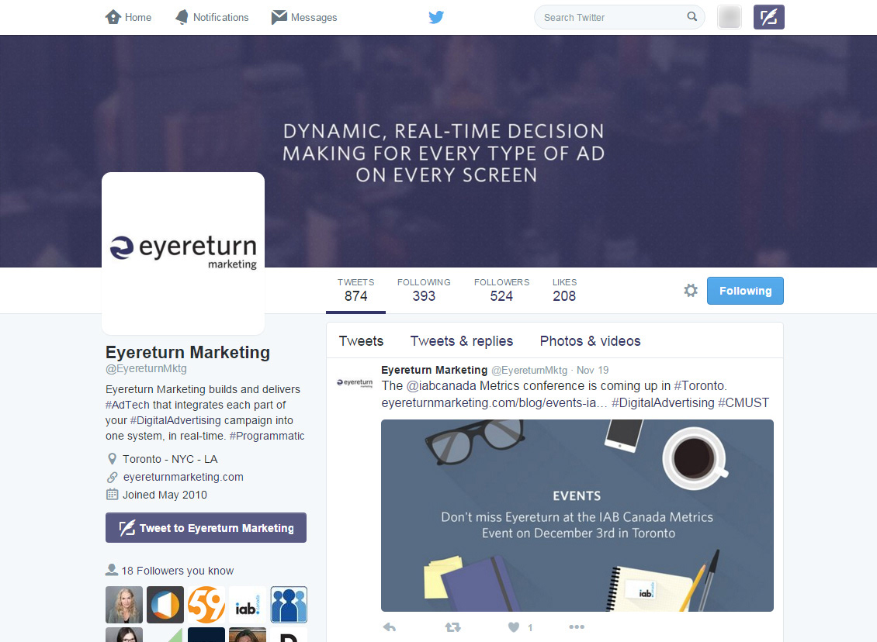The image size is (877, 642).
Task: Open the eyereturnmarketing.com/blog link in tweet
Action: pyautogui.click(x=494, y=403)
